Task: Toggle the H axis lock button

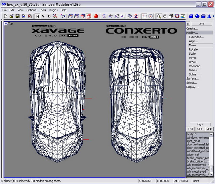Action: coord(38,16)
